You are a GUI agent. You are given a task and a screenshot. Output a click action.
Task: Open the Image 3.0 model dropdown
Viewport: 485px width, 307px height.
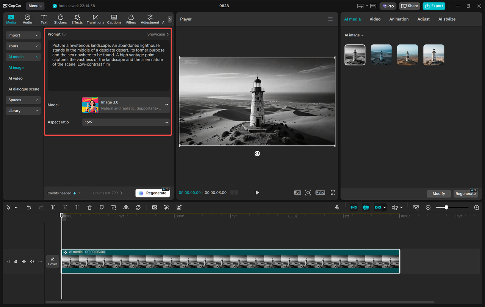point(126,105)
